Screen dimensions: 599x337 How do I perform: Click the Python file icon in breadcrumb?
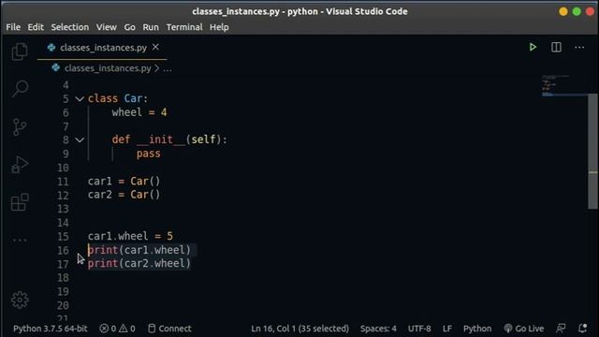click(56, 68)
